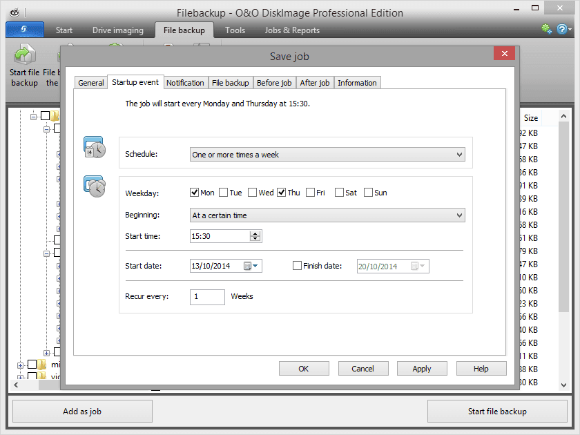The height and width of the screenshot is (435, 580).
Task: Click the alarm clock weekday icon
Action: point(95,186)
